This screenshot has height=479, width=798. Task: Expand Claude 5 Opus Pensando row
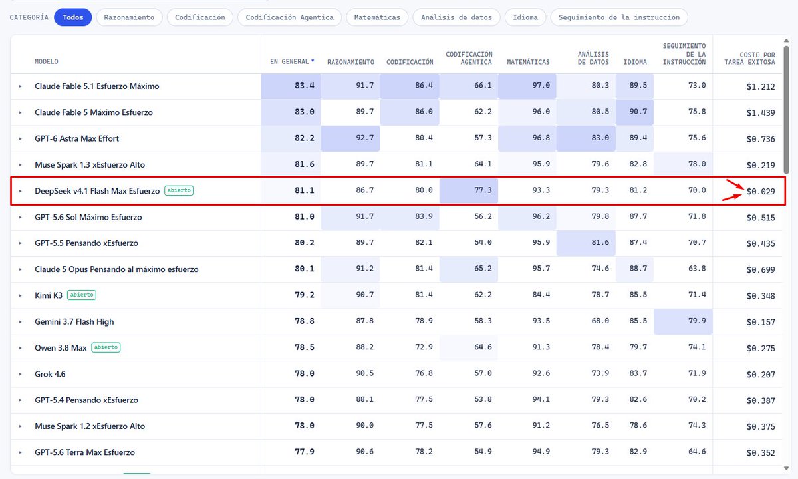pyautogui.click(x=20, y=269)
